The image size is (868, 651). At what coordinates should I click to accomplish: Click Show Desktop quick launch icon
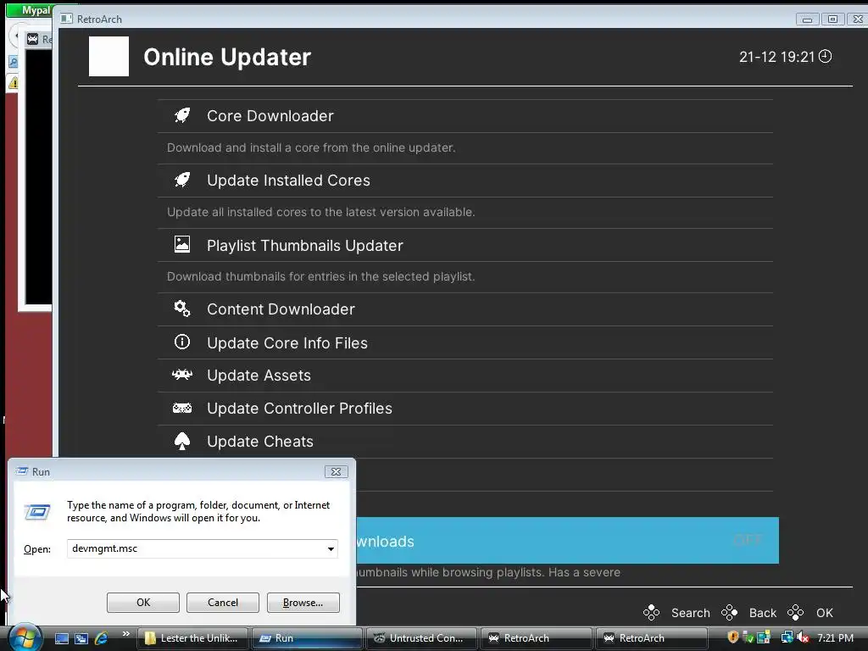61,638
